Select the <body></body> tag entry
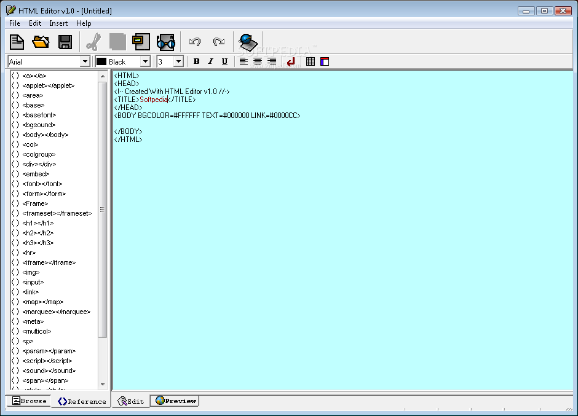This screenshot has width=578, height=416. pos(46,135)
